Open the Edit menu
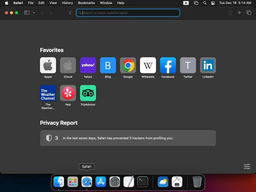This screenshot has width=256, height=192. pos(41,3)
